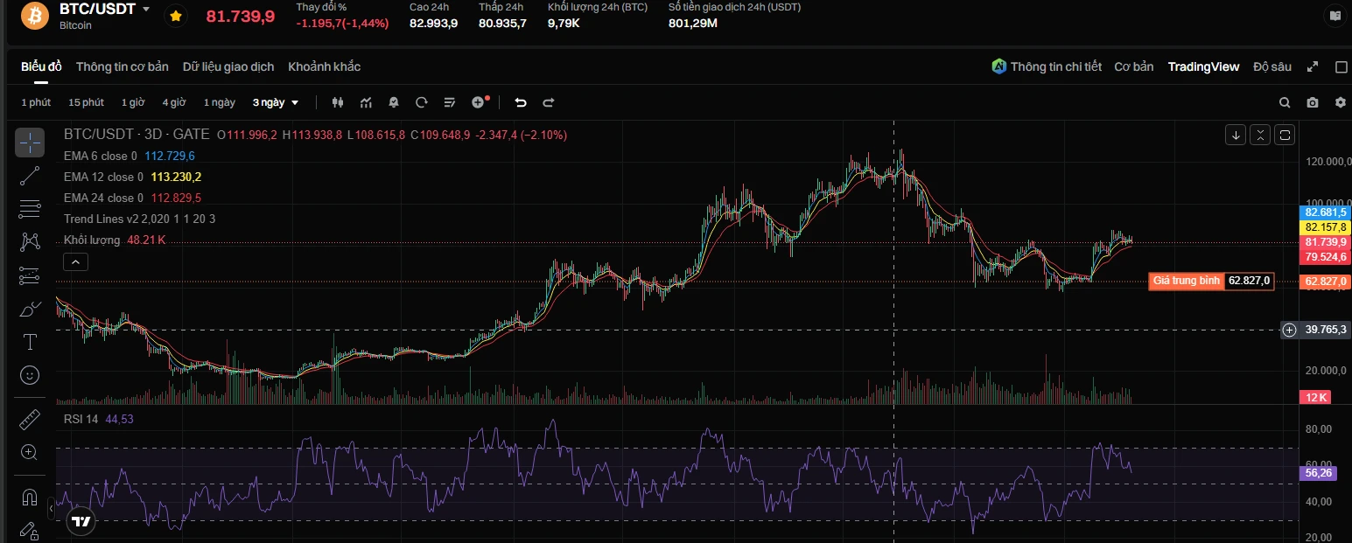Open the Dữ liệu giao dịch tab
The width and height of the screenshot is (1352, 543).
[x=228, y=66]
